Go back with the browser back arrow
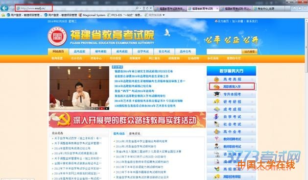 [4, 8]
